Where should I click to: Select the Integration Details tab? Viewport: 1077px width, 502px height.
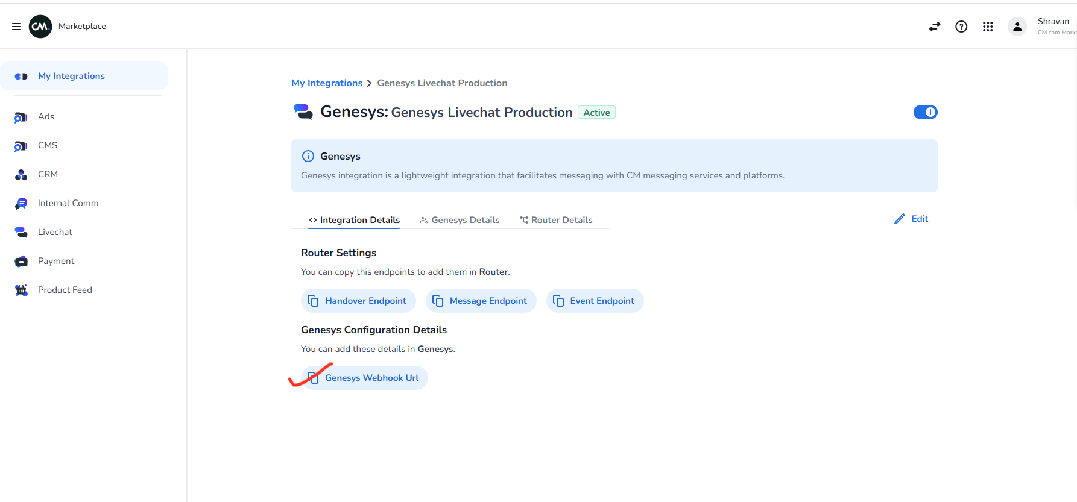(354, 220)
